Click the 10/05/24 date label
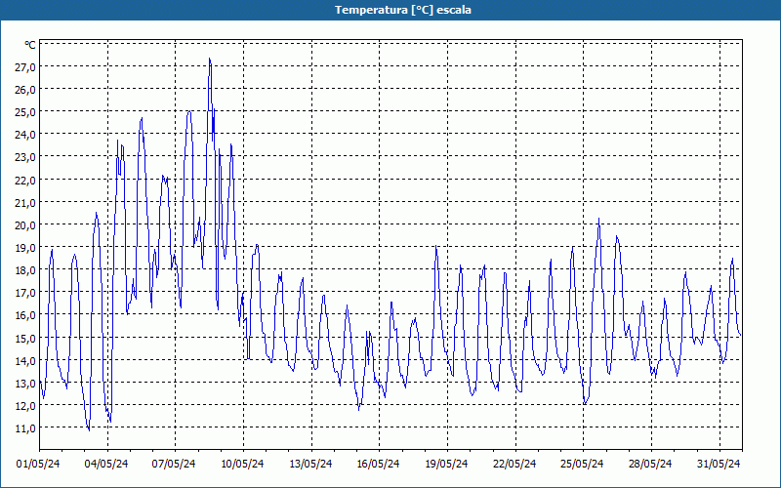 pyautogui.click(x=242, y=464)
